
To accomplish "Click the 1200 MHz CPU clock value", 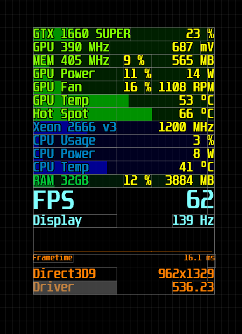I will [186, 127].
